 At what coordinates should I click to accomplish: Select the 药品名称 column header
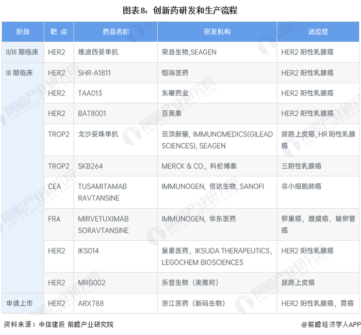click(116, 32)
